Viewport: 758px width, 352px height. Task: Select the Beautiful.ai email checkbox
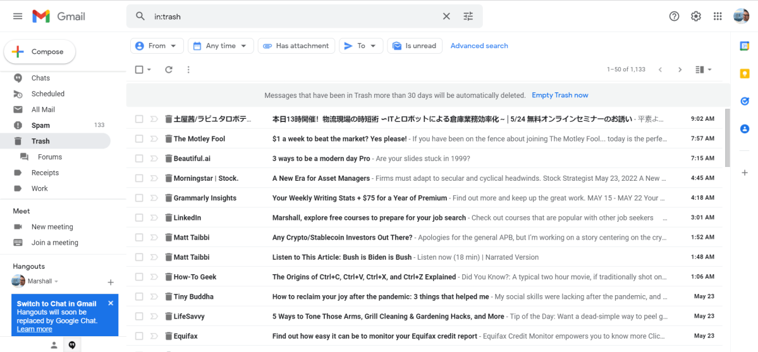[x=139, y=158]
